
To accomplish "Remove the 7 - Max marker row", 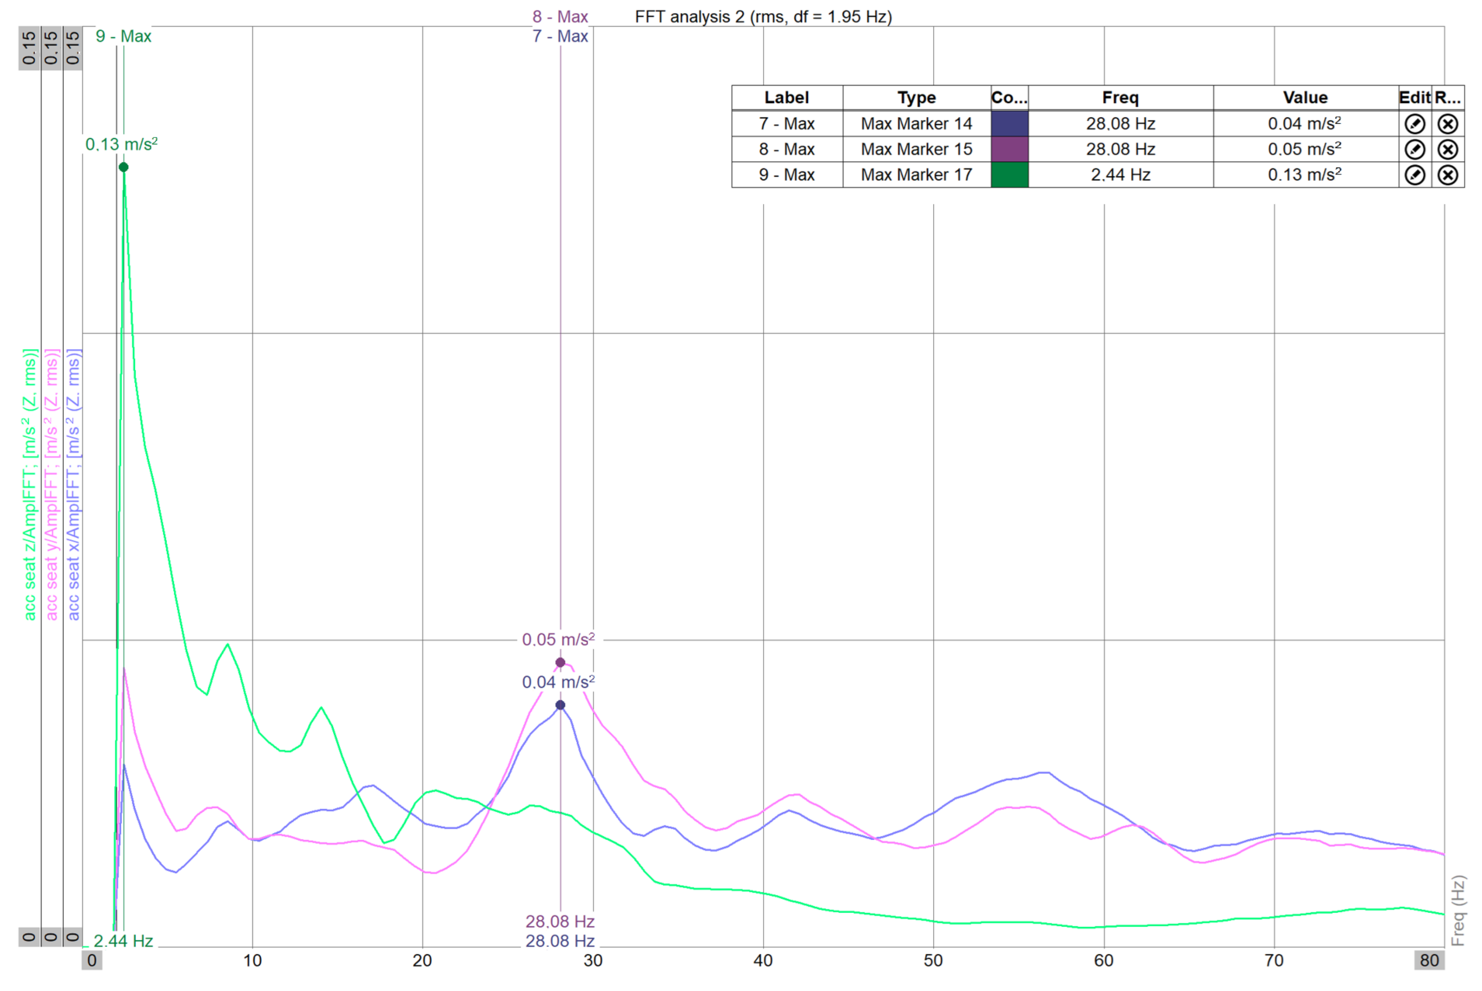I will tap(1447, 124).
